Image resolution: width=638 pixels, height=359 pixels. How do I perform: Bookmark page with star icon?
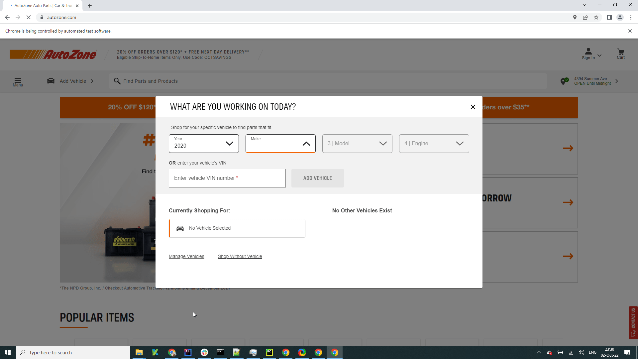[x=596, y=17]
